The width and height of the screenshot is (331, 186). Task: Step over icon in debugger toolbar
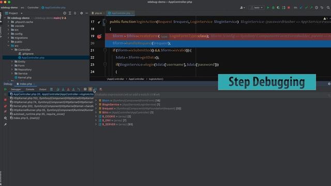[x=57, y=89]
